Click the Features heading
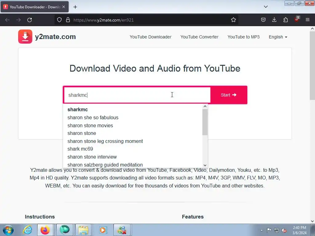 point(193,217)
